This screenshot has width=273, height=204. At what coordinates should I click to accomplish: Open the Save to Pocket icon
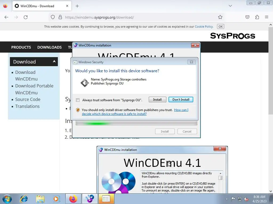point(247,17)
